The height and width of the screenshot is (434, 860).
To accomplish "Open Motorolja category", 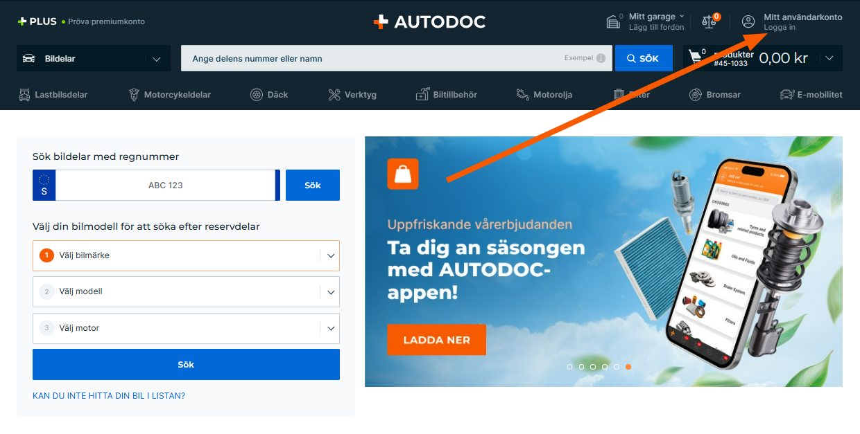I will pyautogui.click(x=544, y=94).
